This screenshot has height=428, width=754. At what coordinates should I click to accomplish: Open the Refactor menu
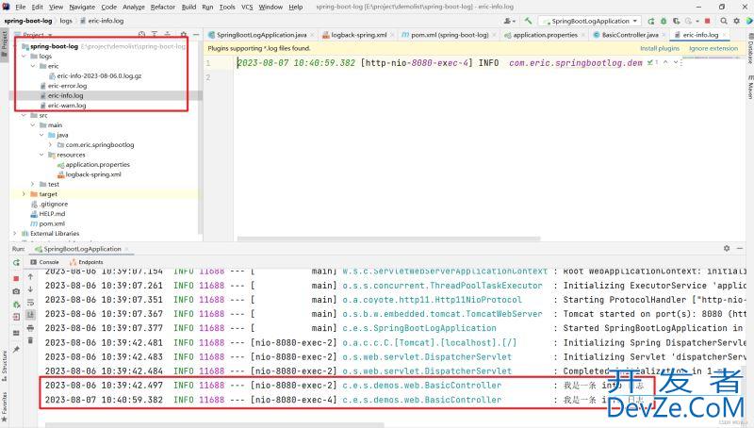click(162, 7)
